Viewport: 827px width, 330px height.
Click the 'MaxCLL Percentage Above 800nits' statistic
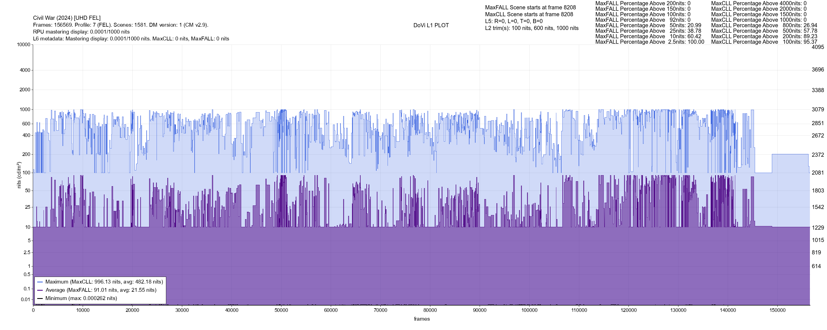point(764,25)
